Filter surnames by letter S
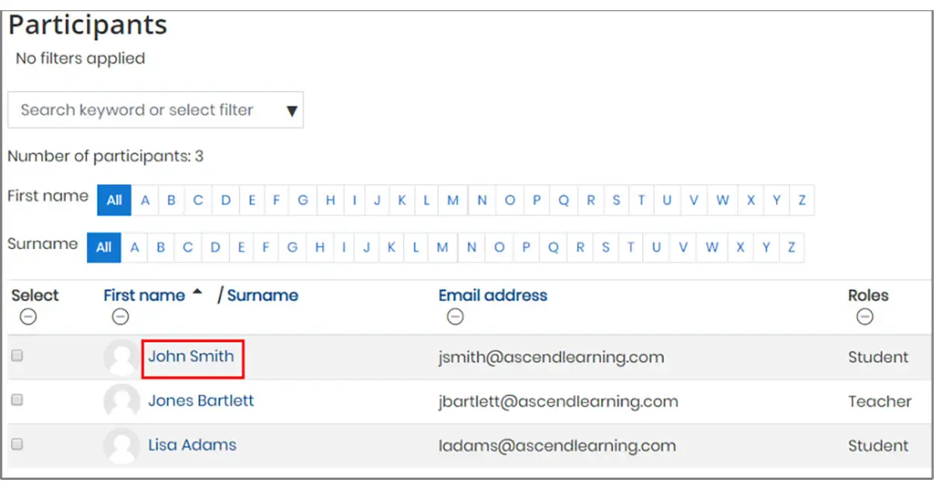Image resolution: width=934 pixels, height=490 pixels. coord(605,247)
